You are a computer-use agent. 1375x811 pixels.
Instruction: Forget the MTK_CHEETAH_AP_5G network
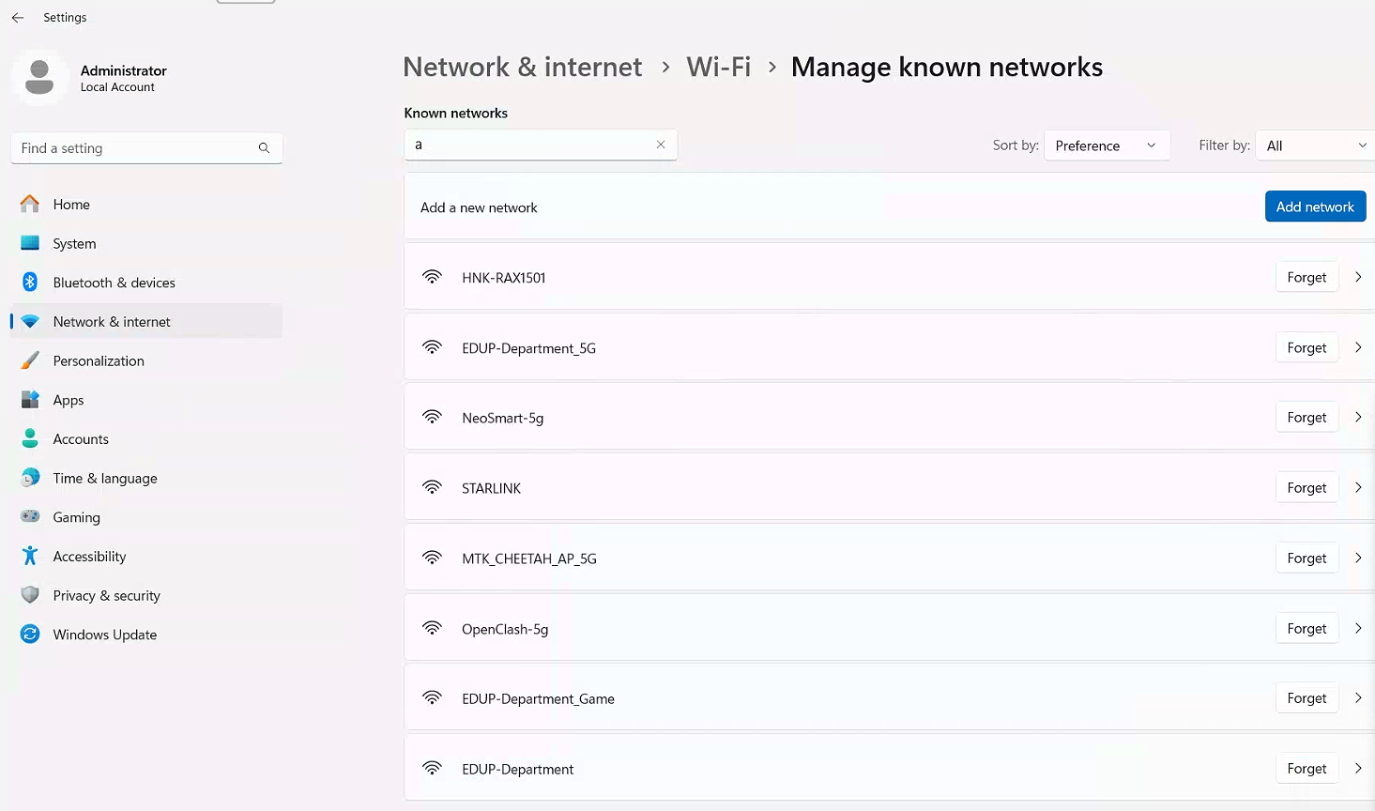[x=1306, y=559]
